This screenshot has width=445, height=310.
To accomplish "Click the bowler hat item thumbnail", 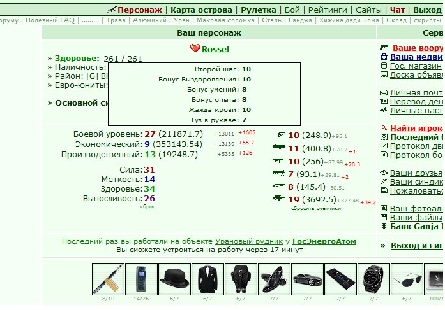I will (x=174, y=279).
